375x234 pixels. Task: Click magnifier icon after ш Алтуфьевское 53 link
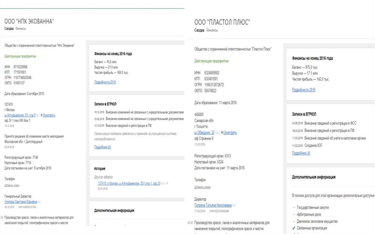pos(38,115)
